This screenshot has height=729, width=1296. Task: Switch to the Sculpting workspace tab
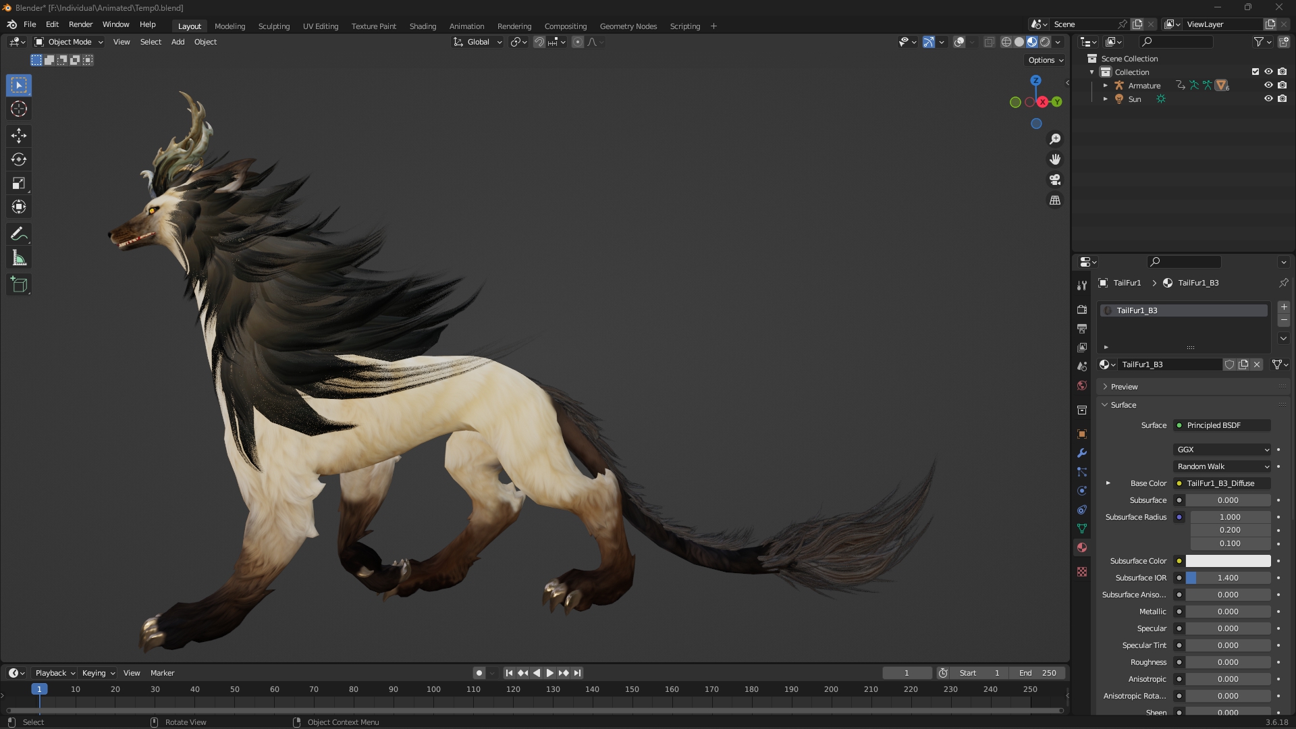(273, 26)
